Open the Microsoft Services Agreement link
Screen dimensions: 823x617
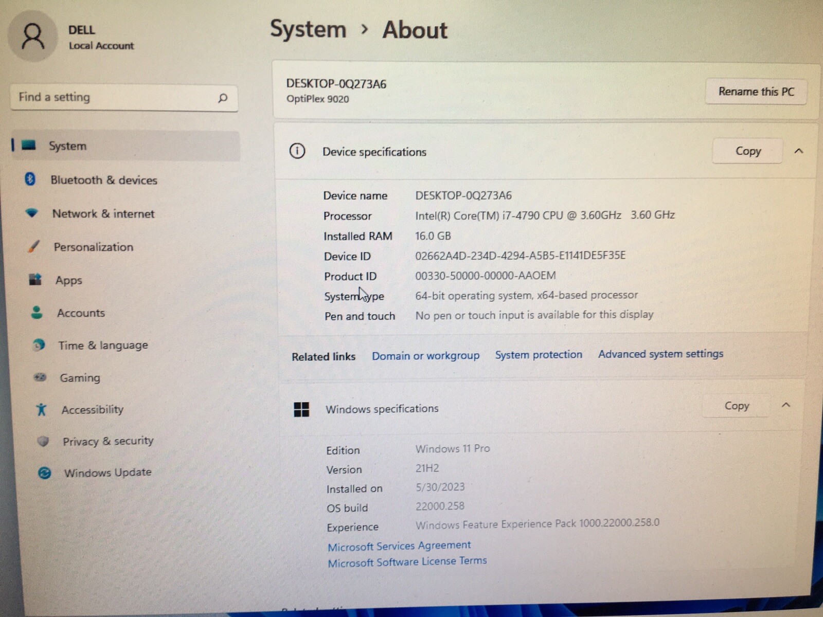[399, 546]
